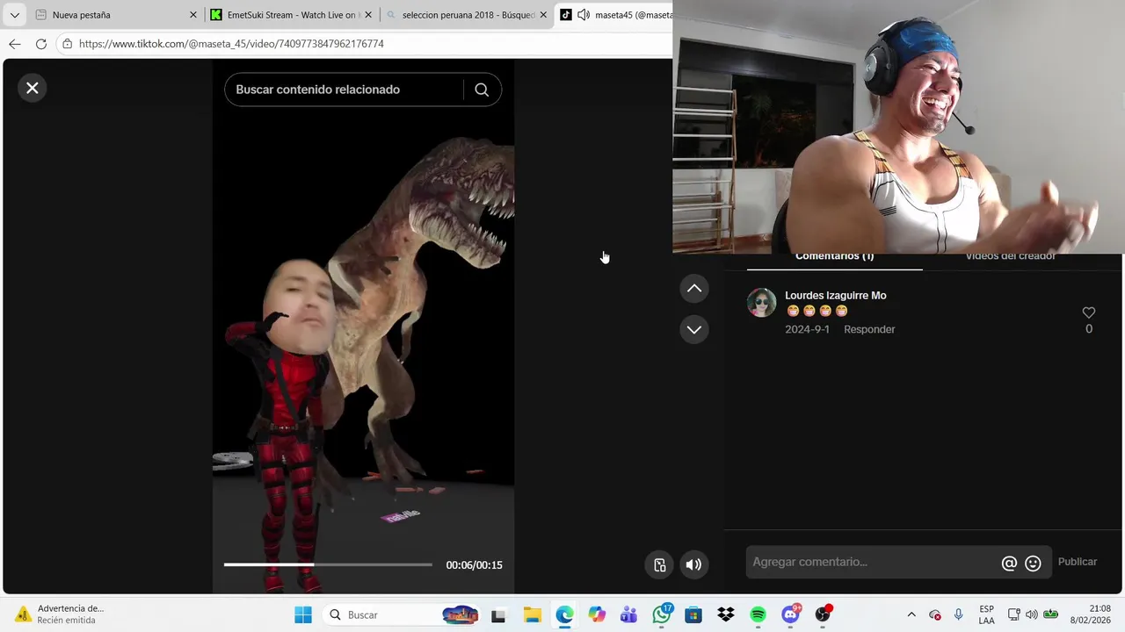Open the emoji picker in comment box
The image size is (1125, 632).
pyautogui.click(x=1033, y=564)
